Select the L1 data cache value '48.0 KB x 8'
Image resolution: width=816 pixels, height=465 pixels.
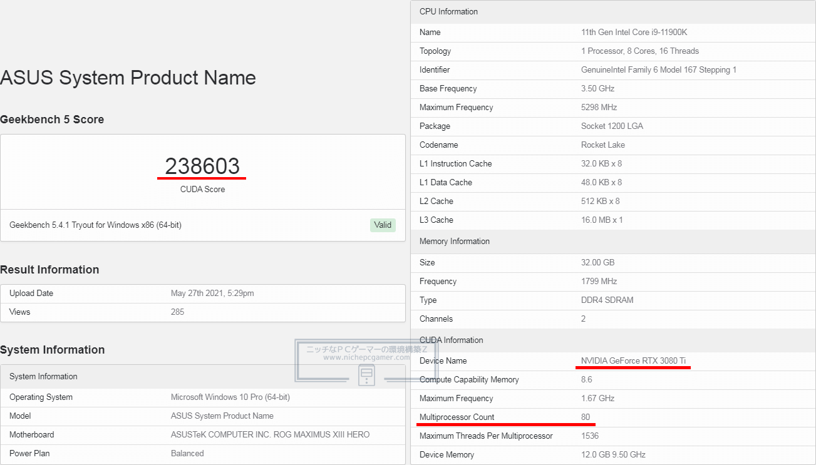602,183
